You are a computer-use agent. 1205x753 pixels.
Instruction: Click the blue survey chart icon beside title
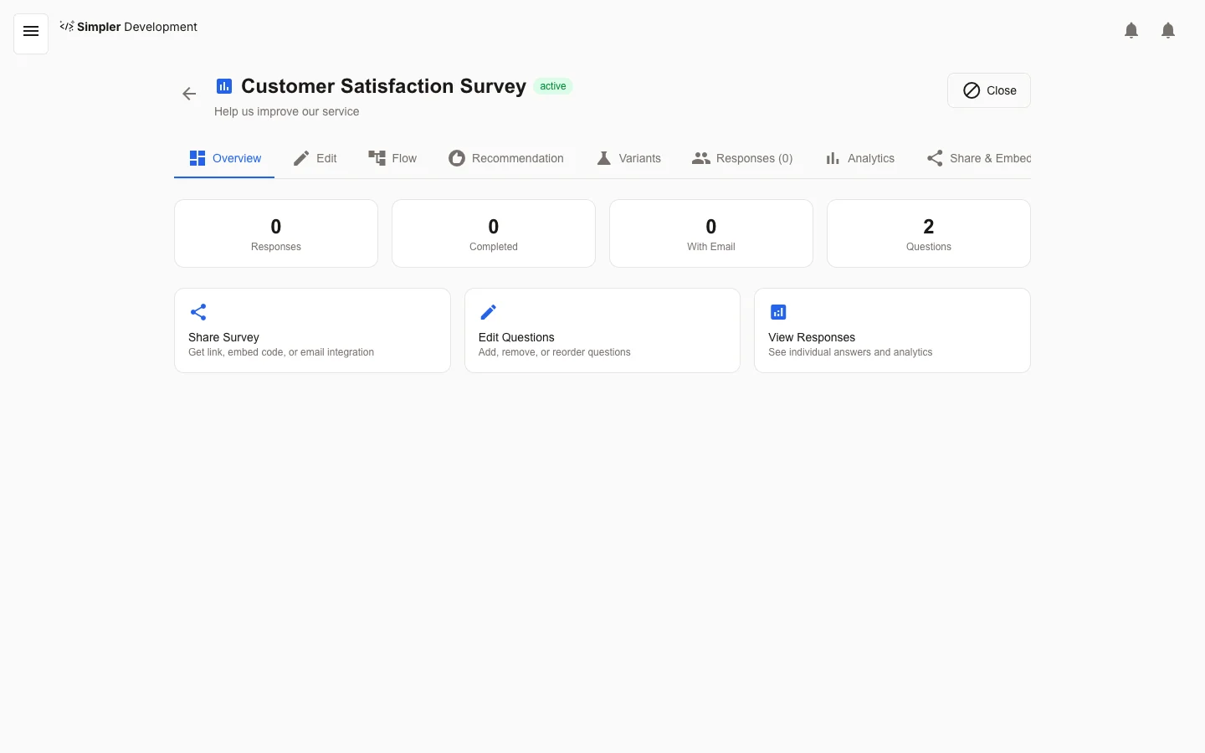pyautogui.click(x=224, y=86)
